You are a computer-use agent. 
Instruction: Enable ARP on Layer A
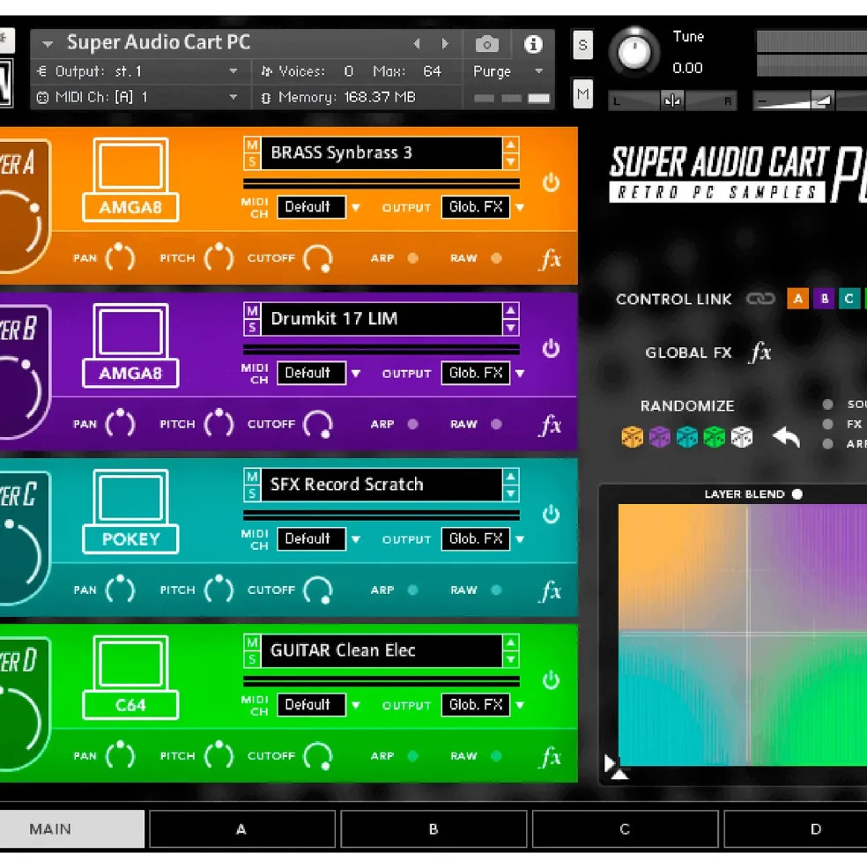pyautogui.click(x=413, y=258)
